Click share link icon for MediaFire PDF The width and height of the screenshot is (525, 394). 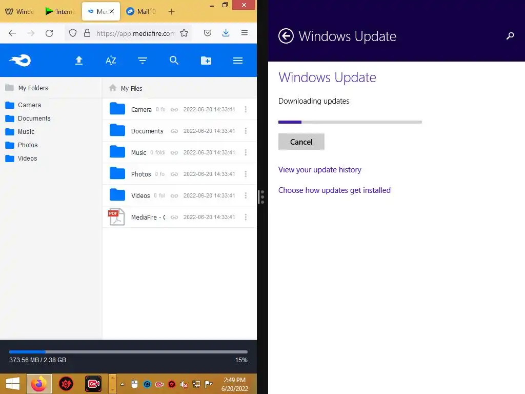(x=174, y=218)
